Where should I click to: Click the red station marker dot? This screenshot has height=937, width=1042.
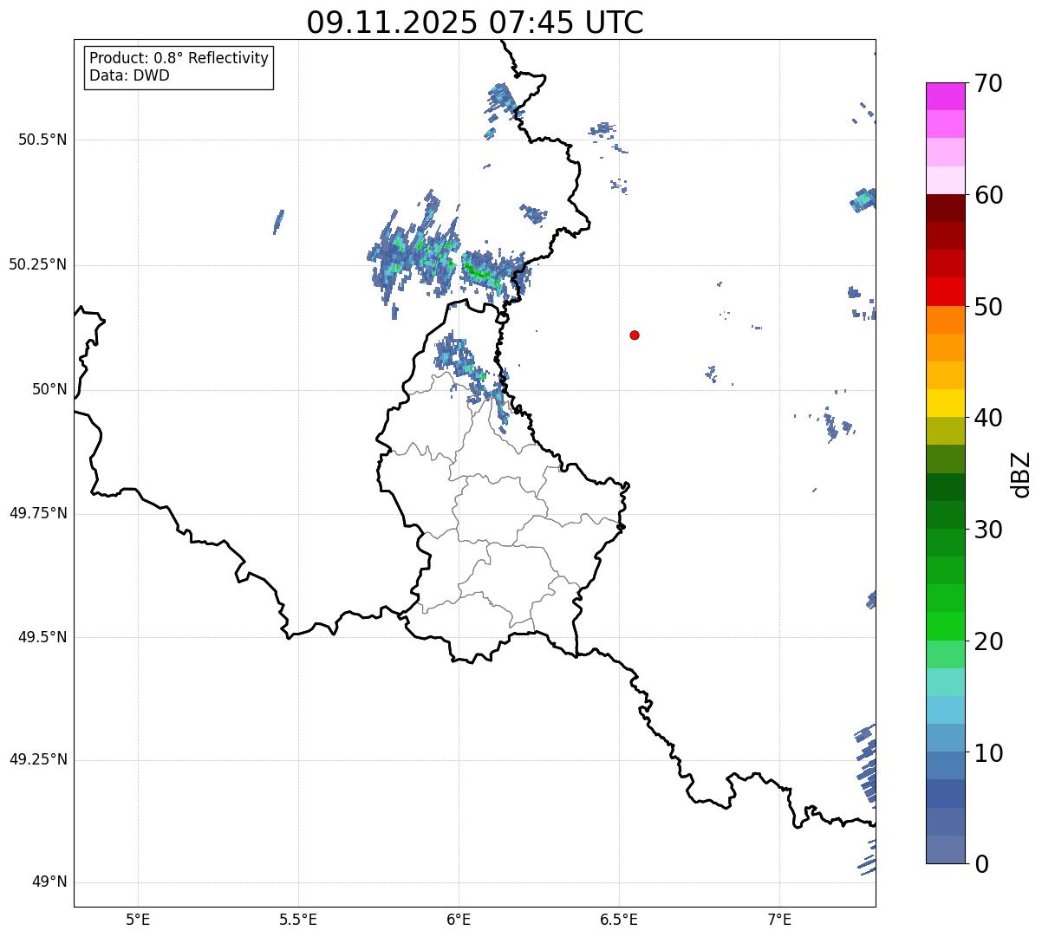point(635,335)
